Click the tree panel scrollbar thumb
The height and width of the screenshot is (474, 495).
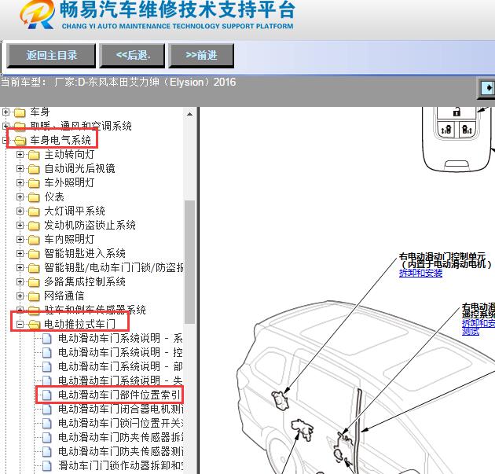coord(189,262)
